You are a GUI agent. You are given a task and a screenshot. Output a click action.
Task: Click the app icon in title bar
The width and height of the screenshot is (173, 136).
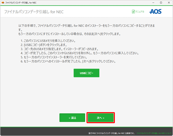(x=3, y=2)
